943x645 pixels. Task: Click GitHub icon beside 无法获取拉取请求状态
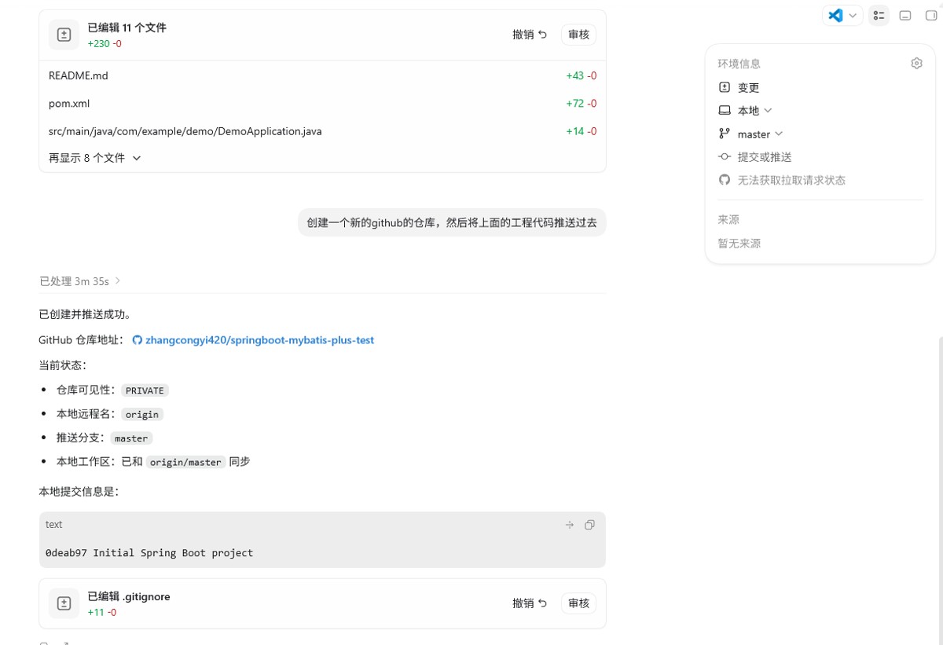(725, 180)
